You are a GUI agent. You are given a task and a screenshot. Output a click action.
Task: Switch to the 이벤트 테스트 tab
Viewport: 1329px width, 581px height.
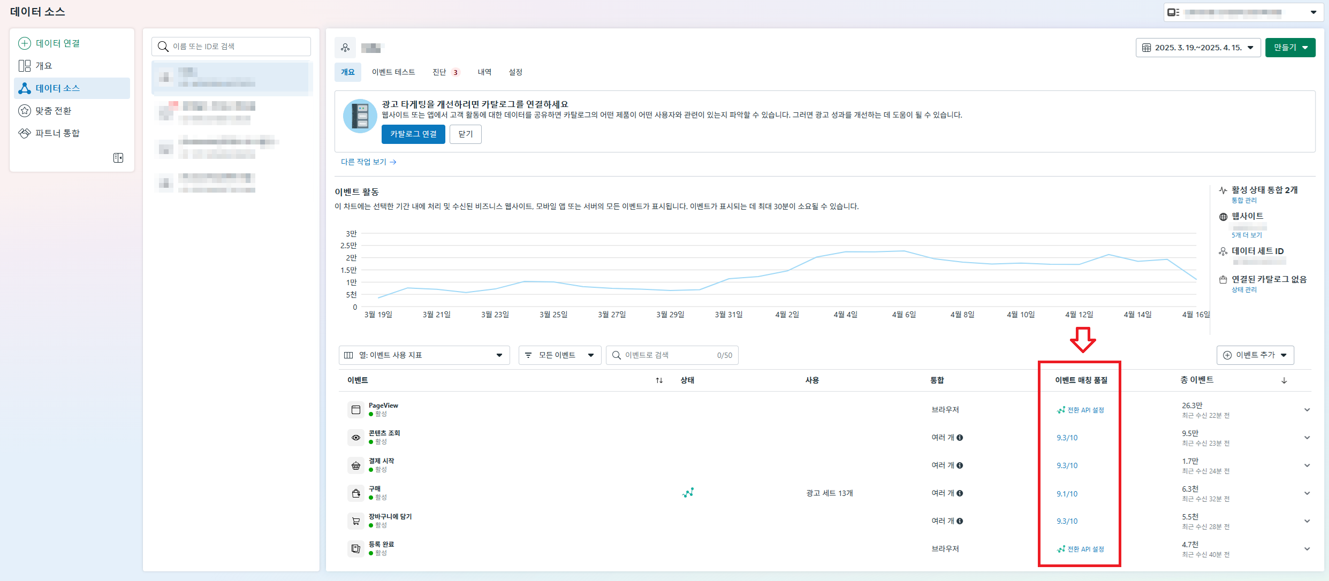[393, 72]
